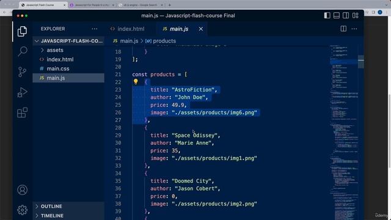Viewport: 391px width, 220px height.
Task: Click the img2.png image path string
Action: coord(214,204)
